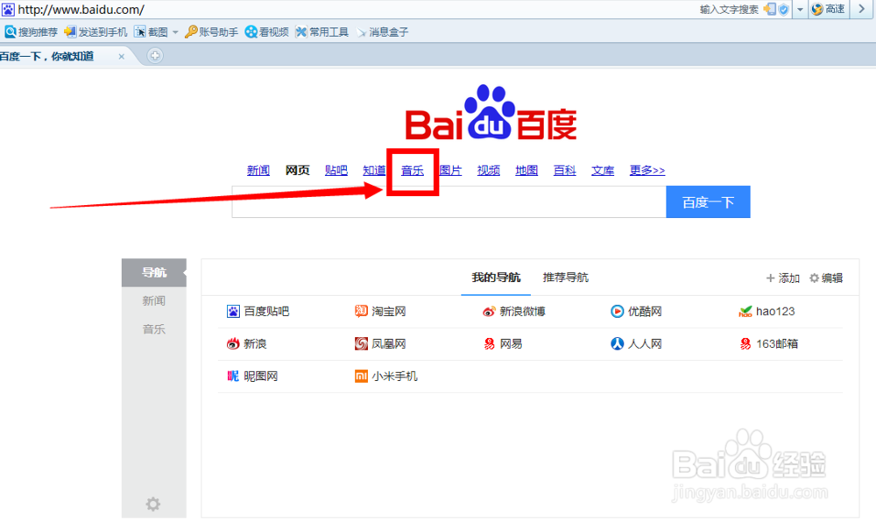Click 发送到手机 toolbar item
This screenshot has height=522, width=876.
[x=95, y=32]
